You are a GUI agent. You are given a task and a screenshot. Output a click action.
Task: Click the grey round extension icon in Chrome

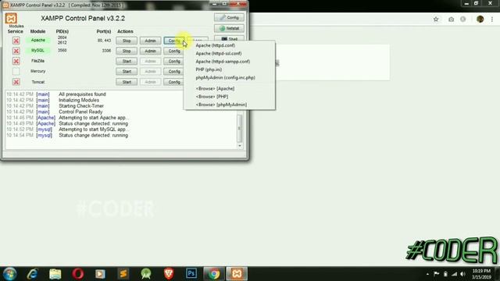click(x=463, y=19)
